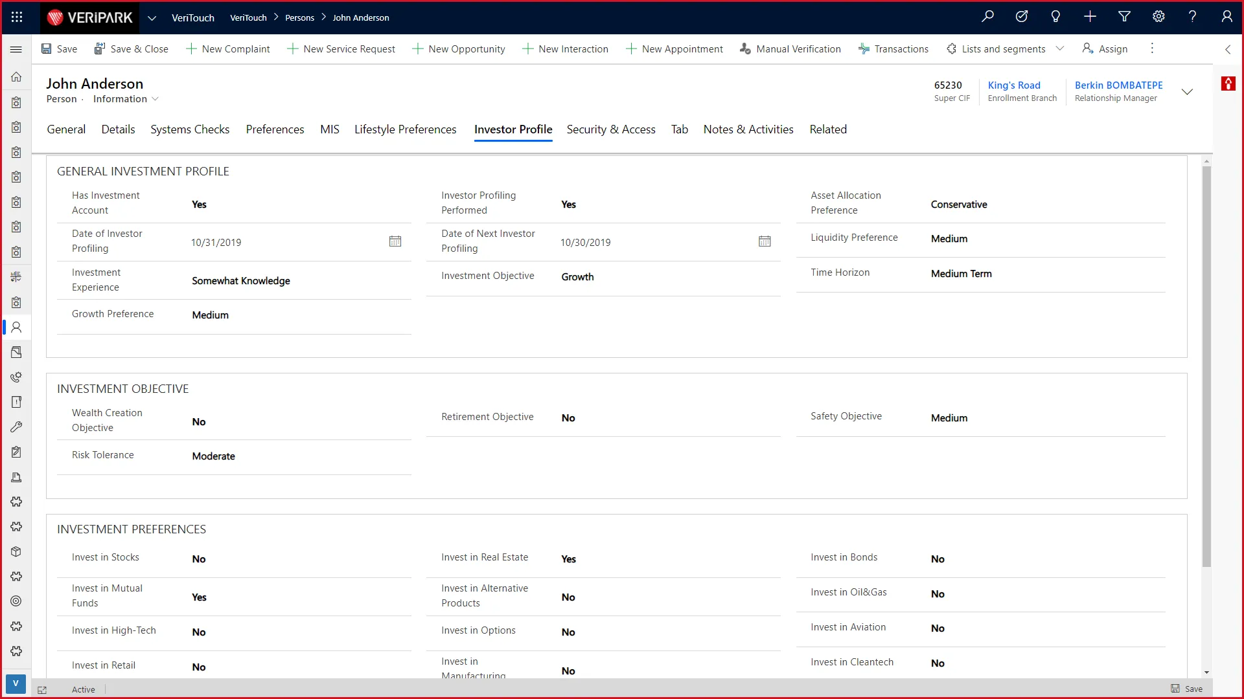Screen dimensions: 1244x699
Task: Click the lightbulb assistant icon
Action: (x=1055, y=17)
